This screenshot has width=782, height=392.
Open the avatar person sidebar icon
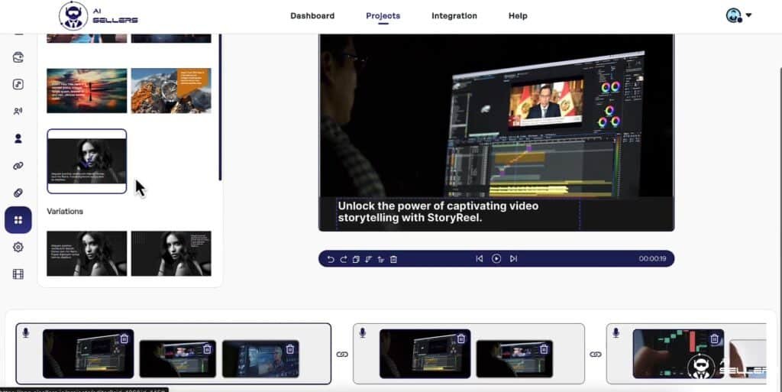18,138
